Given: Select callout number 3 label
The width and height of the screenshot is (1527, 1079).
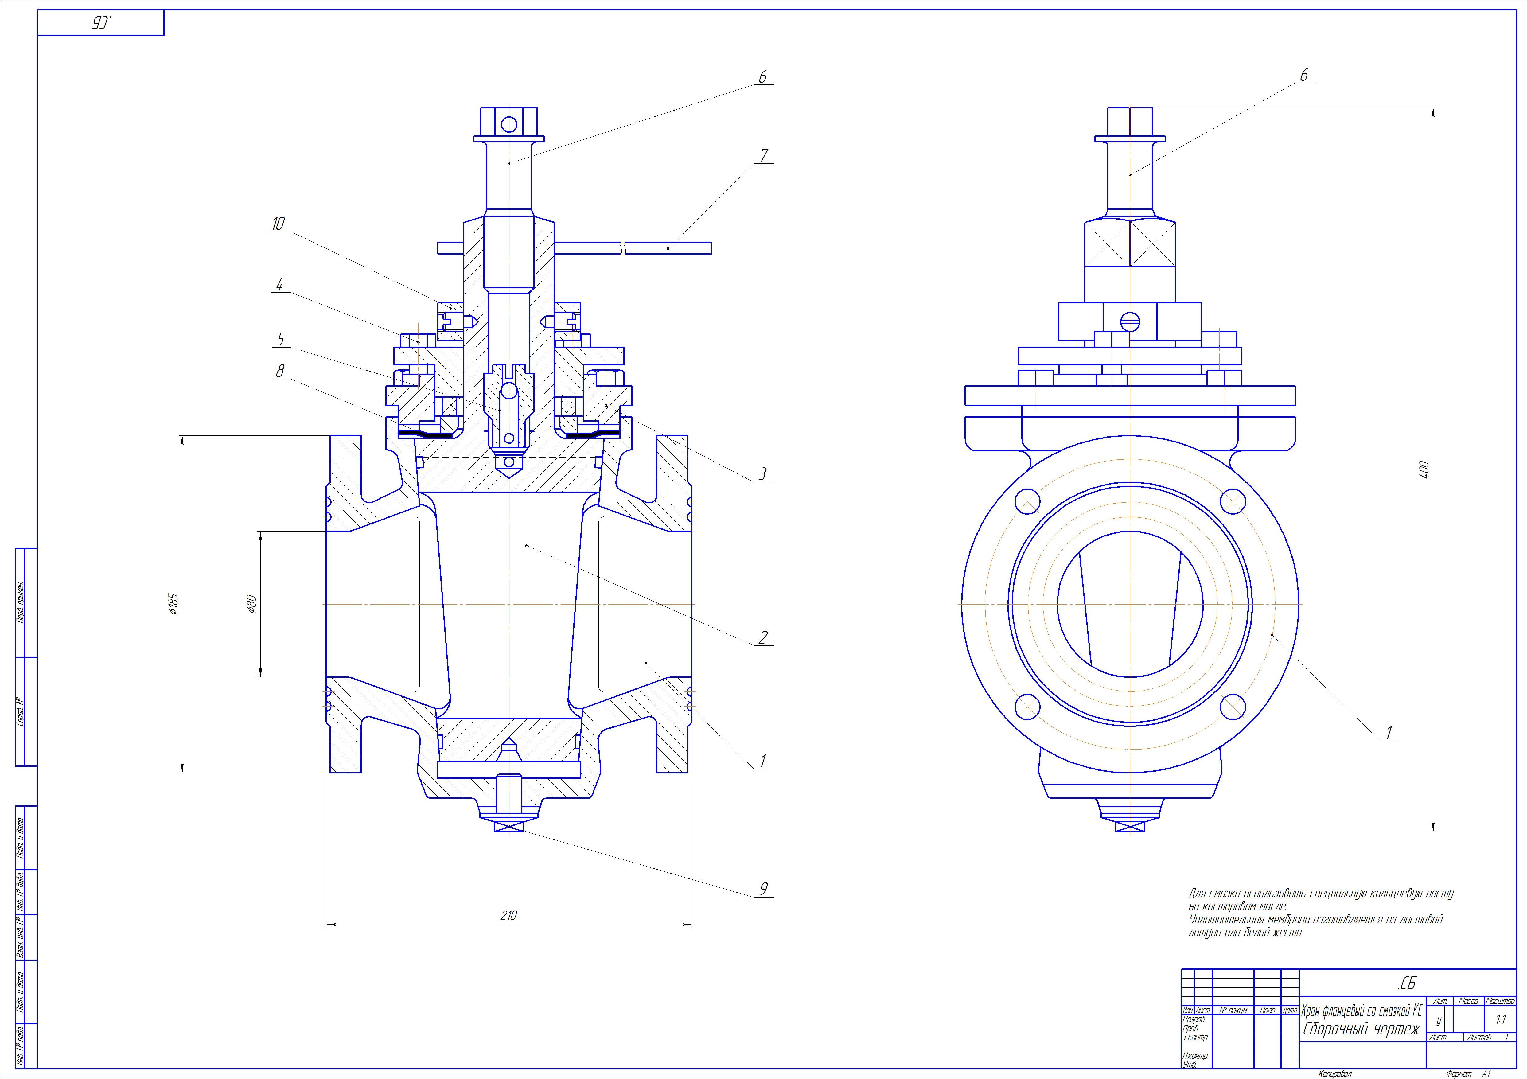Looking at the screenshot, I should coord(763,474).
